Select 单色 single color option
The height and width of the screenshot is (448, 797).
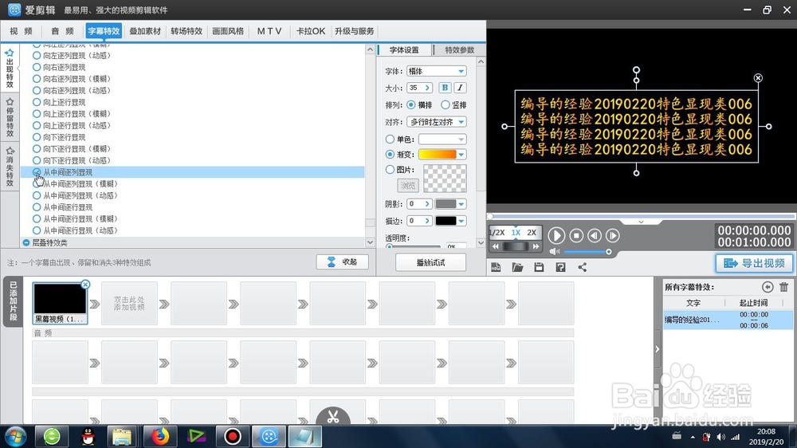(x=390, y=139)
